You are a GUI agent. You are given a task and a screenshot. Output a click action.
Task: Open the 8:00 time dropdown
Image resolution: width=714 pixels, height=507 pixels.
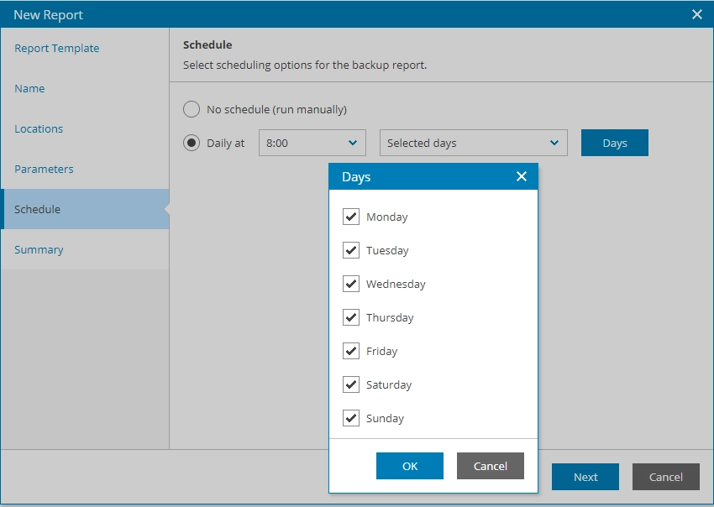(312, 143)
